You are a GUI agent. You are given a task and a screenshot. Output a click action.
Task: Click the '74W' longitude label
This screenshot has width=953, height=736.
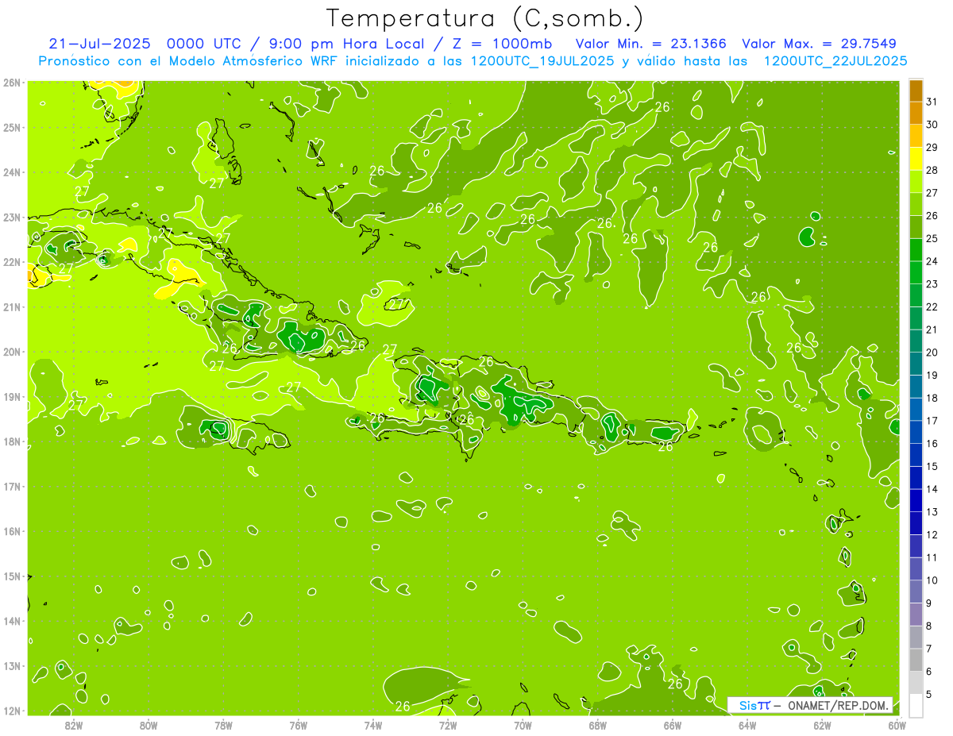coord(373,725)
